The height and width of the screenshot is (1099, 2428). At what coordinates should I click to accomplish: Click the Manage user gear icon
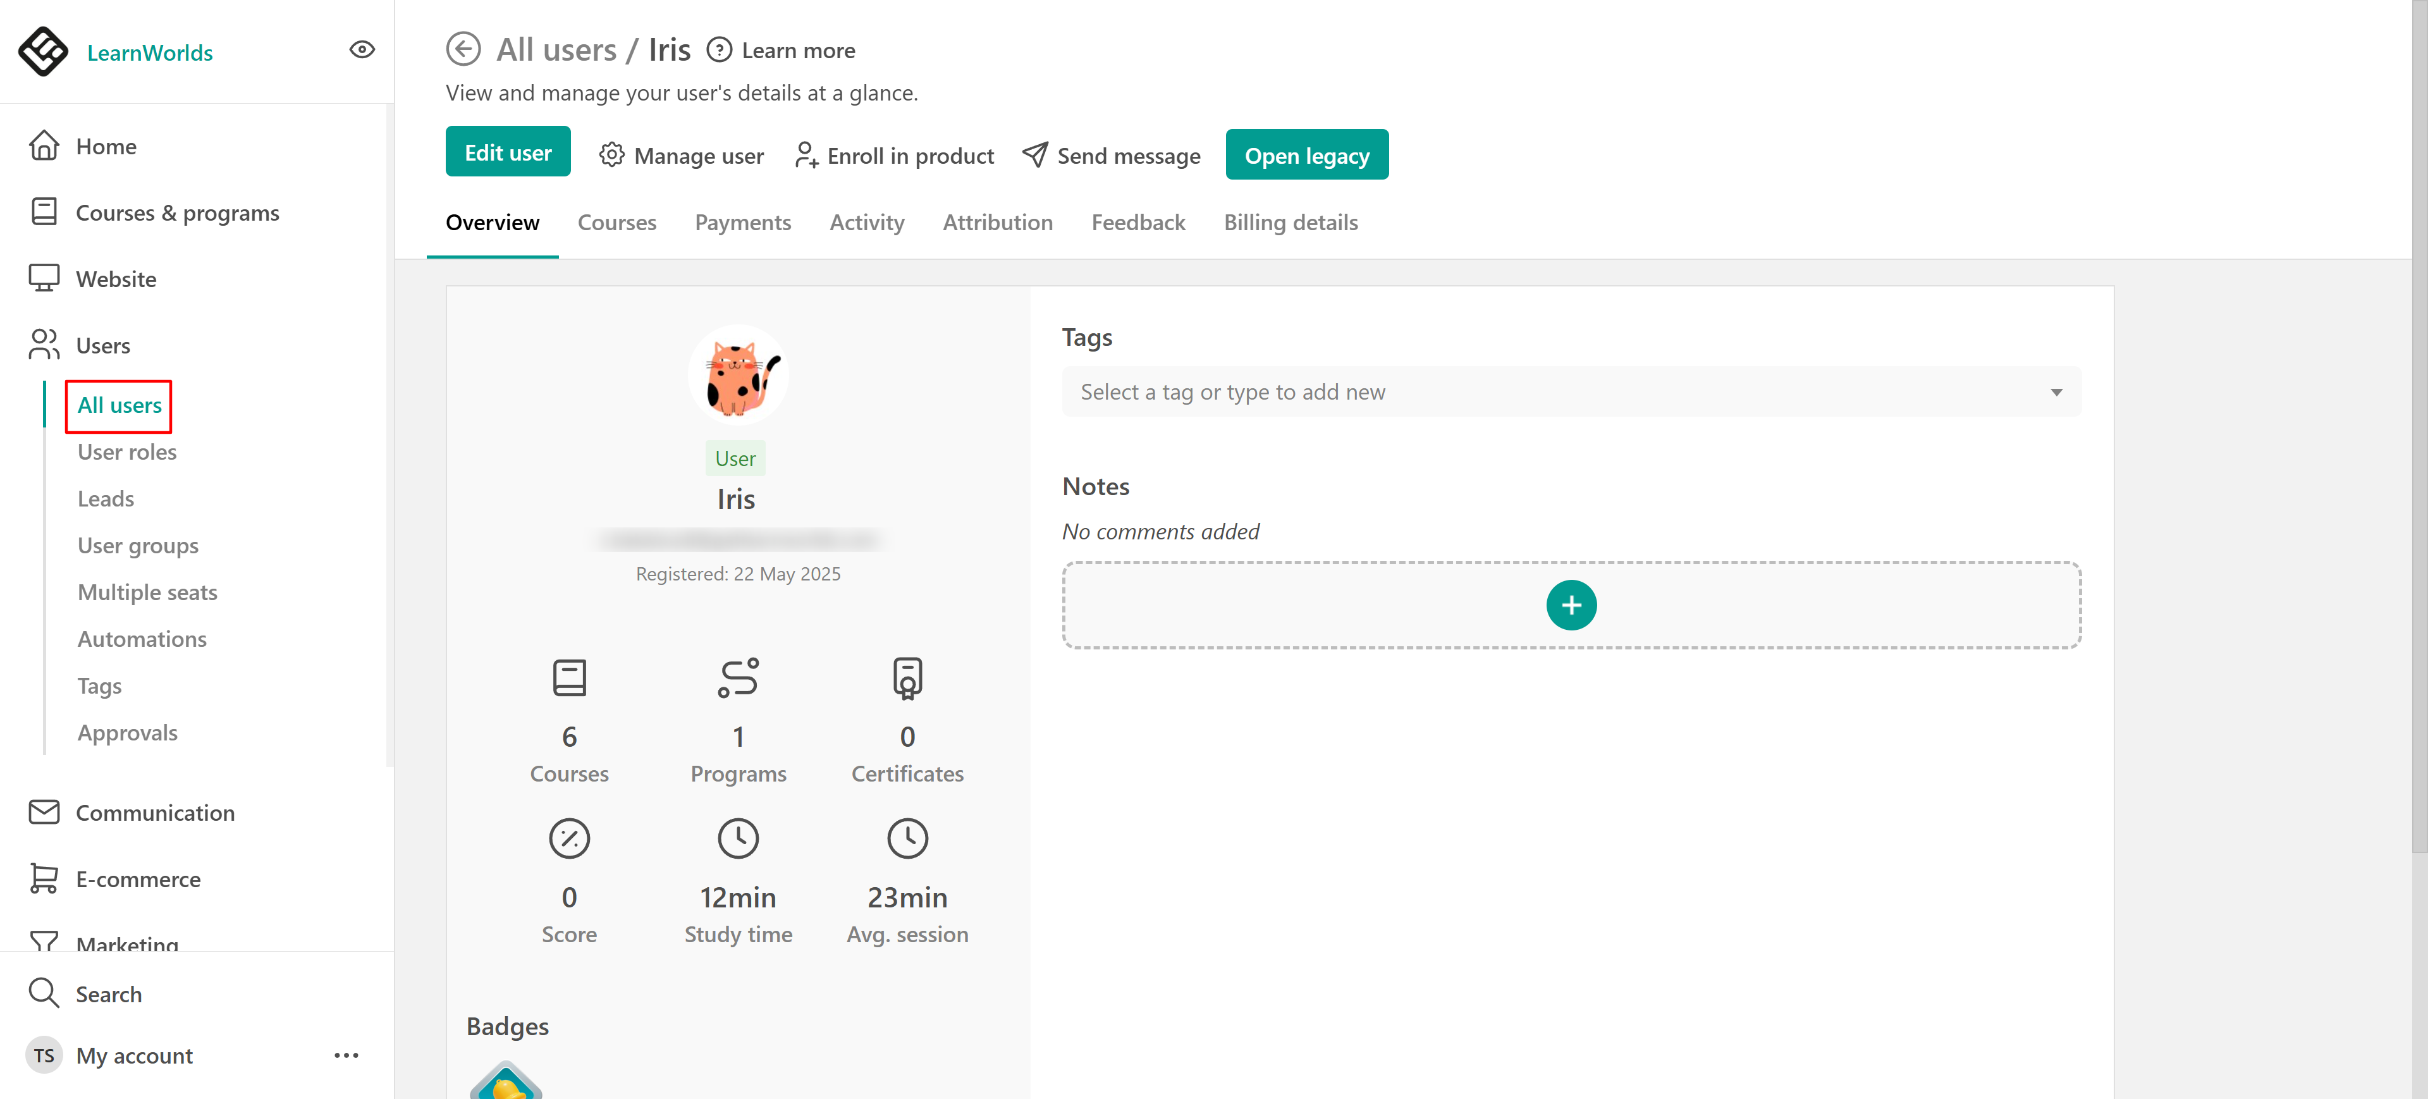click(611, 156)
